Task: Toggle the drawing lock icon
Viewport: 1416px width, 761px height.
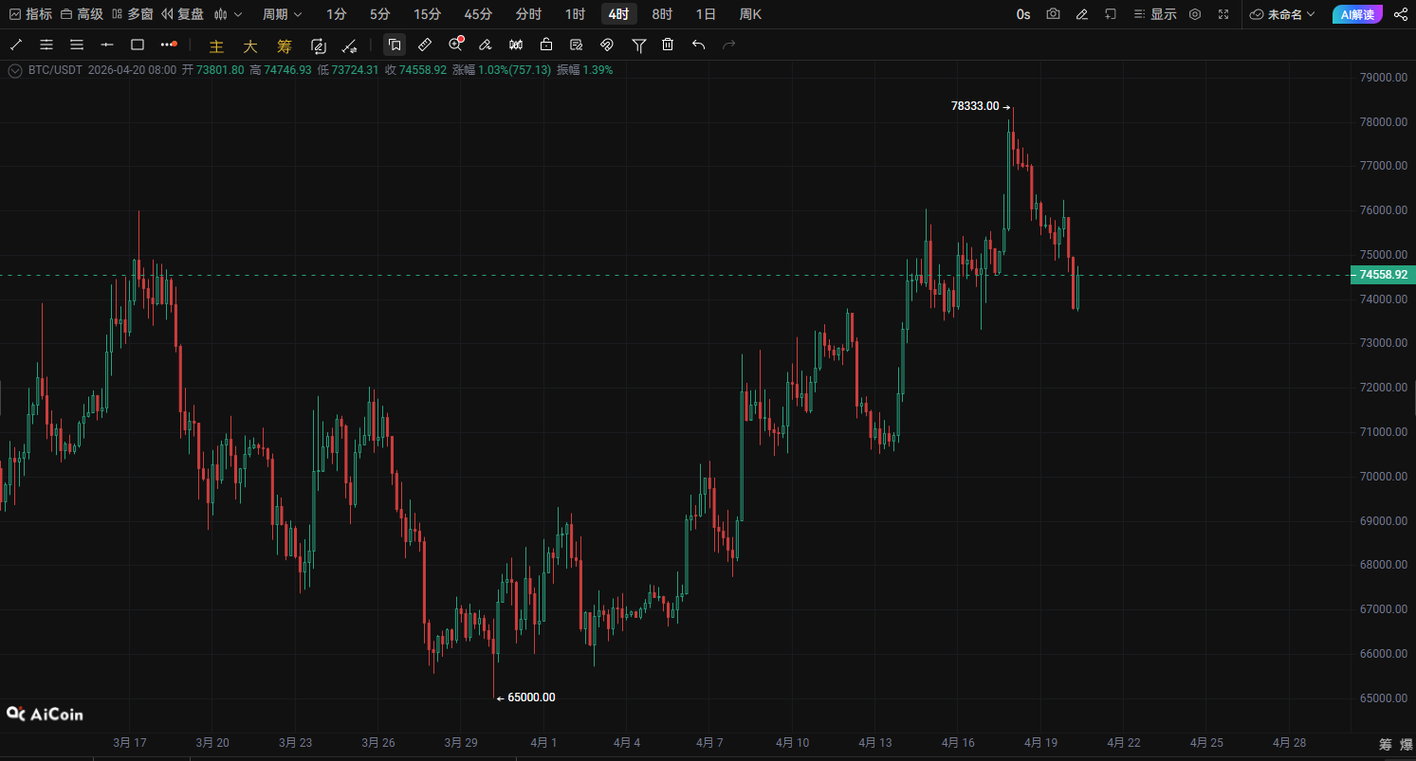Action: [546, 45]
